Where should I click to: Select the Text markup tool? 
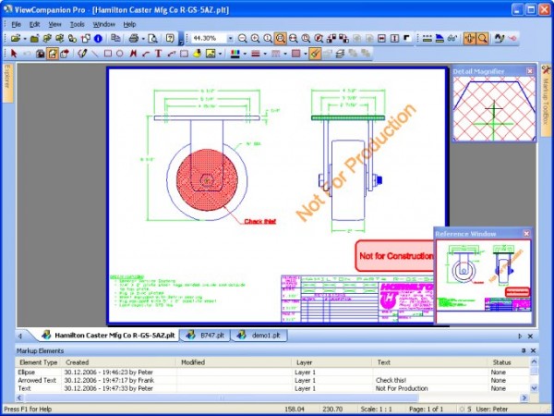click(158, 54)
